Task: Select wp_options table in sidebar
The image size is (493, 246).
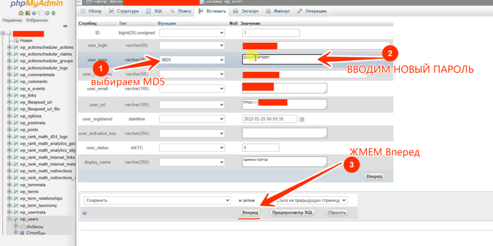Action: (x=30, y=116)
